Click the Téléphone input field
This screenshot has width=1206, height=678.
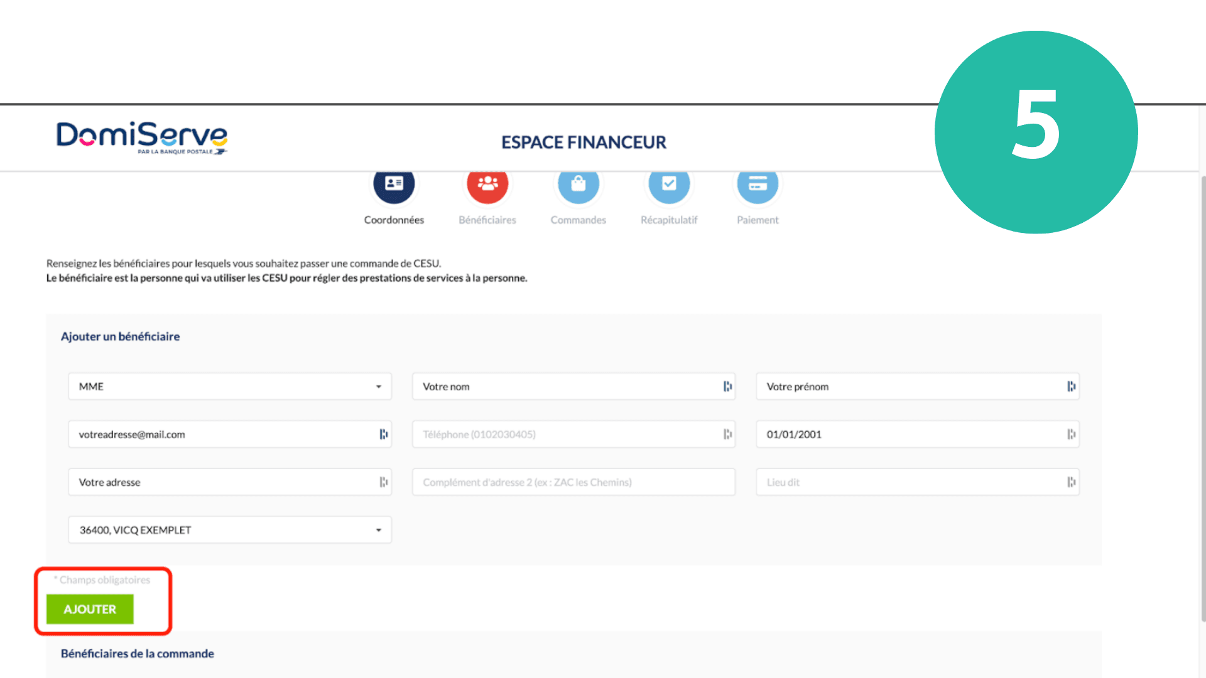pos(565,434)
